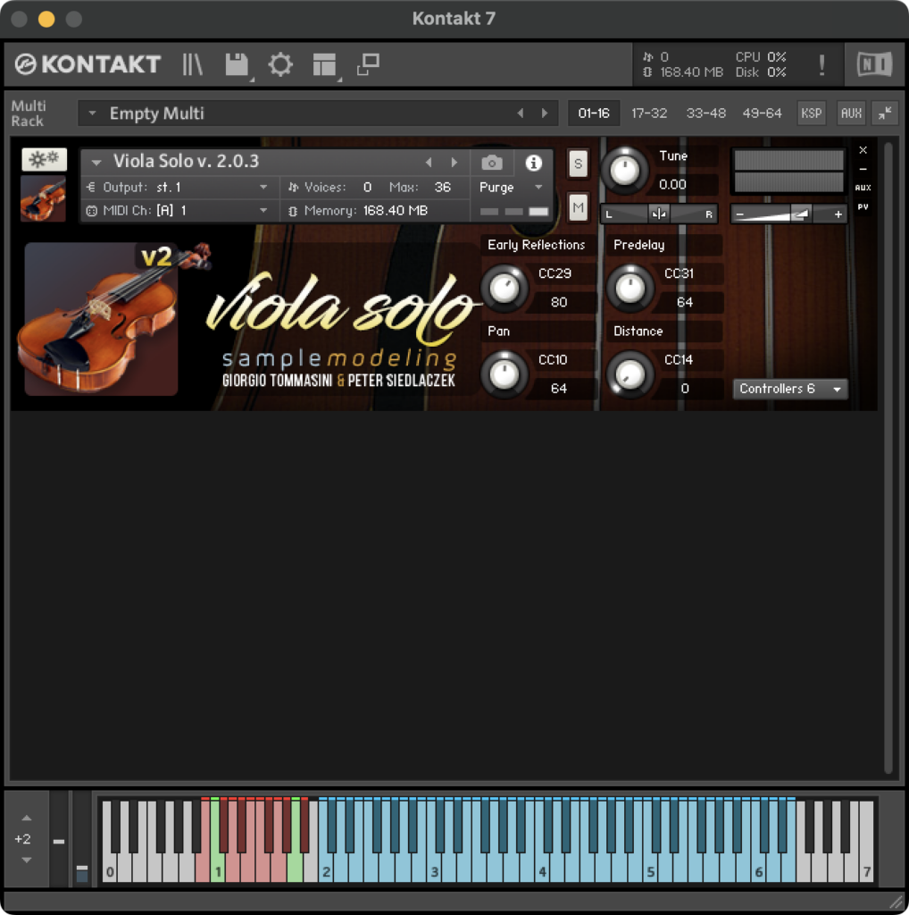This screenshot has height=915, width=909.
Task: Click the blue piano key labeled 3
Action: [434, 870]
